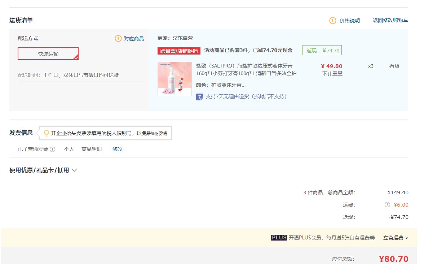Click the 3 件商品，总商品金额 label
This screenshot has height=264, width=424.
click(329, 192)
